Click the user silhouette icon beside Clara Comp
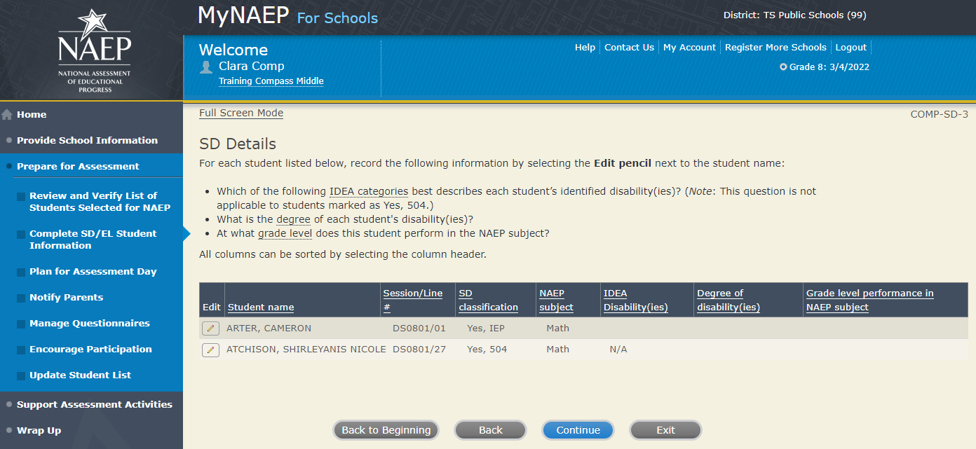 click(206, 67)
